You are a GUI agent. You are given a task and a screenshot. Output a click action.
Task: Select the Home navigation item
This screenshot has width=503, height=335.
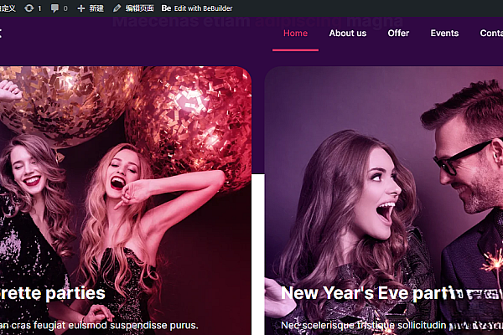click(x=295, y=33)
